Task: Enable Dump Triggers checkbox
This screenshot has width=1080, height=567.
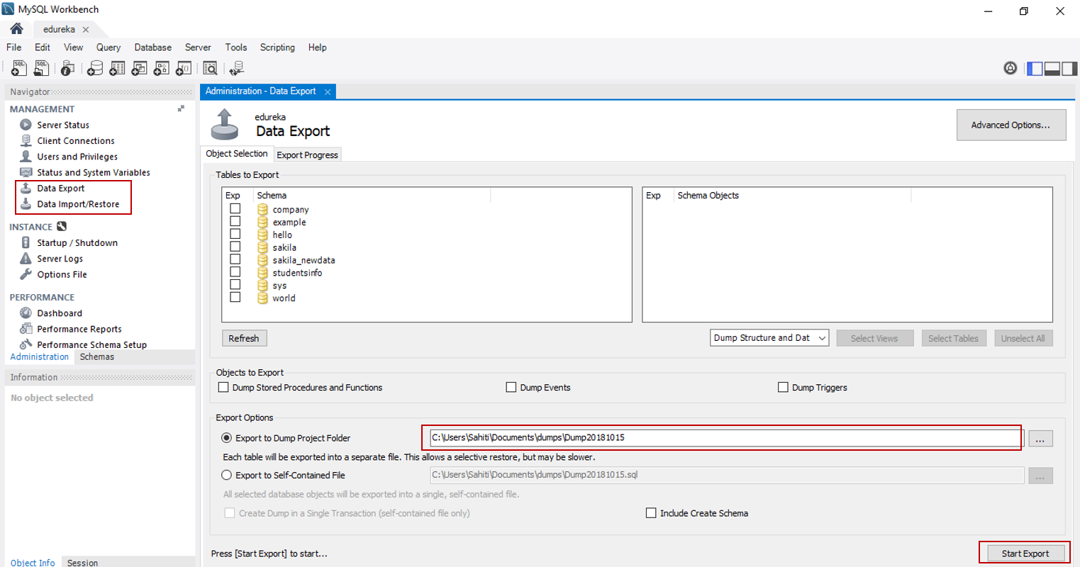Action: click(x=783, y=387)
